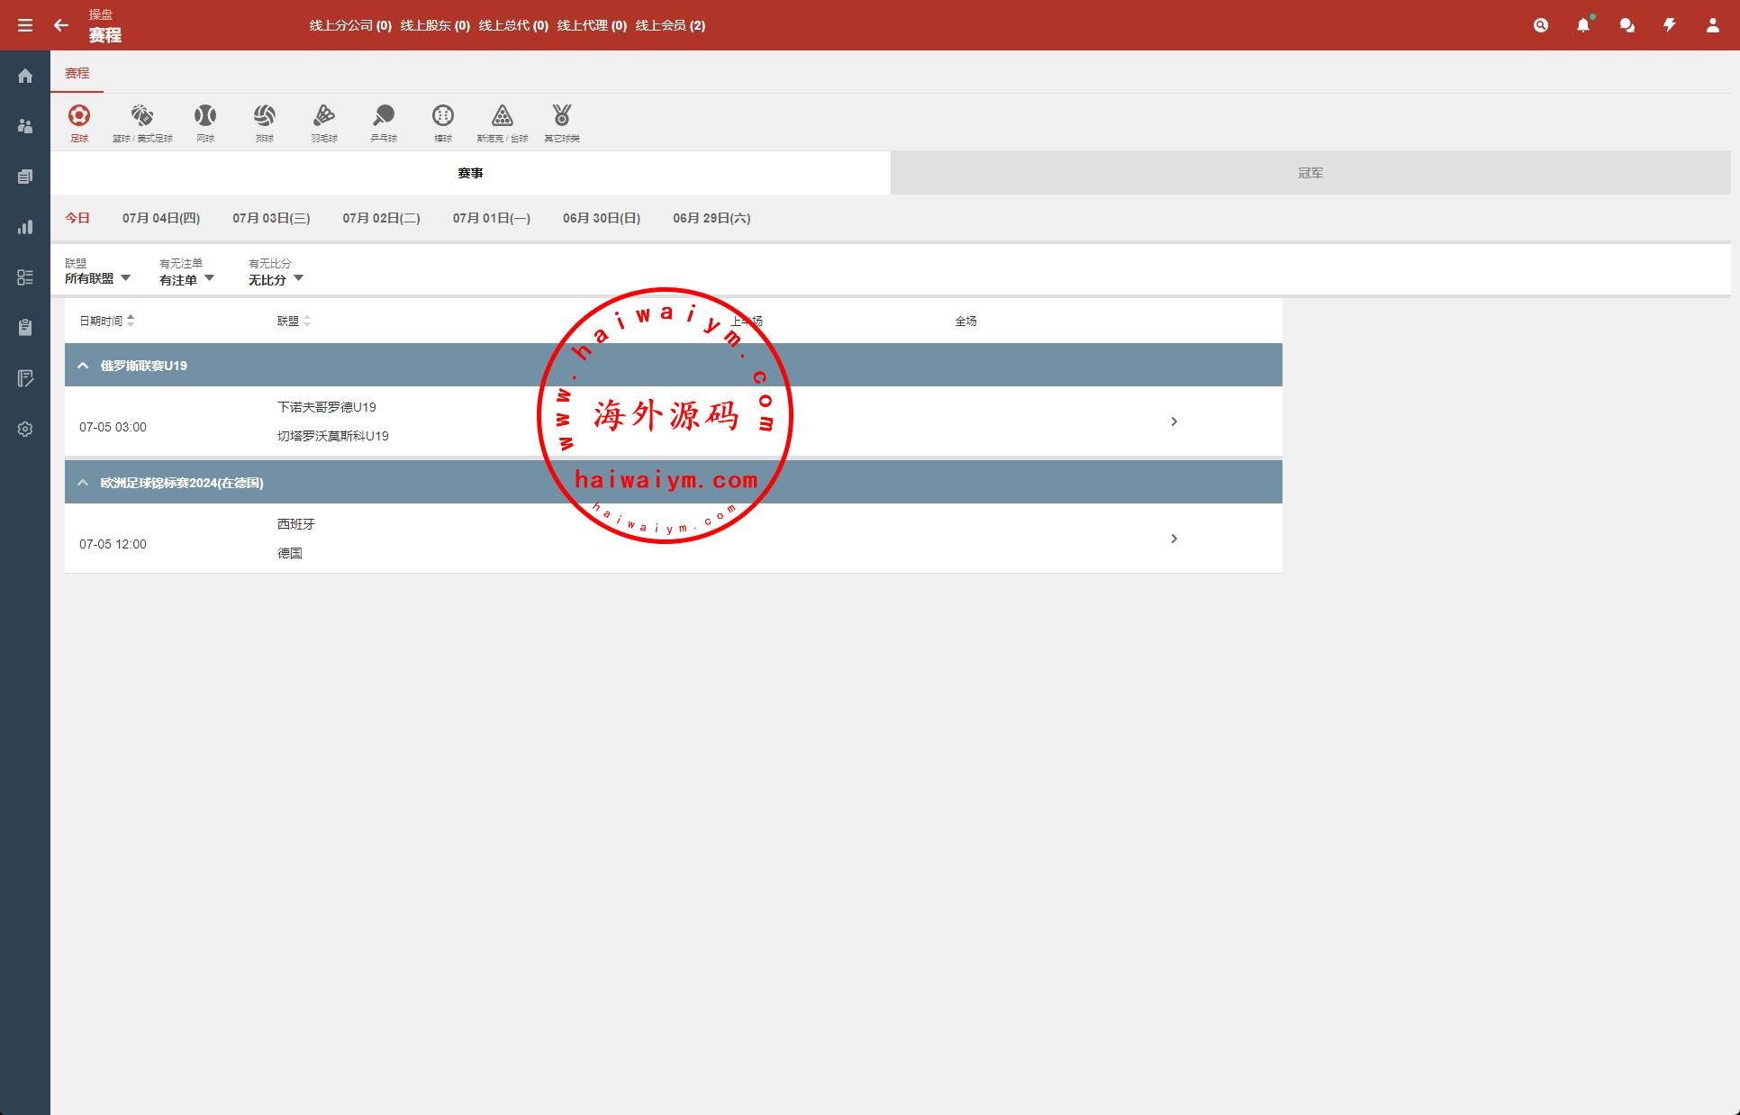Screen dimensions: 1740x1115
Task: Select the baseball (棒球) sport icon
Action: pos(443,122)
